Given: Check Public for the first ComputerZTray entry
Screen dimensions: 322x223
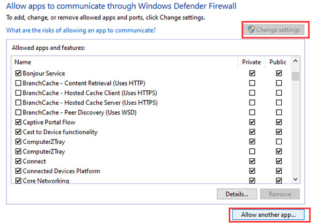Looking at the screenshot, I should pos(279,142).
